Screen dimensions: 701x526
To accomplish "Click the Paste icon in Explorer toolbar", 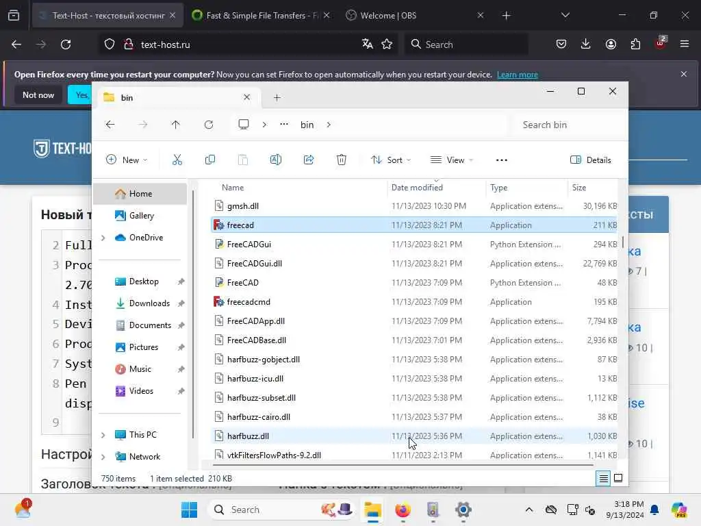I will pos(243,160).
